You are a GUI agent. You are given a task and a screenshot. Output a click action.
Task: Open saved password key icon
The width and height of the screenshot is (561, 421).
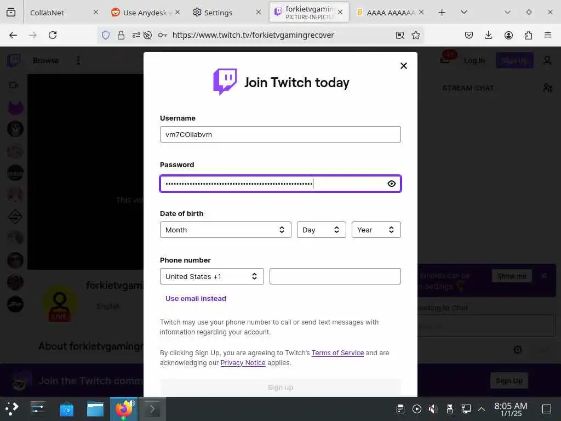coord(162,35)
